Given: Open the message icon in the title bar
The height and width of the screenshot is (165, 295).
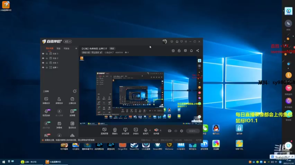Looking at the screenshot, I should tap(172, 41).
